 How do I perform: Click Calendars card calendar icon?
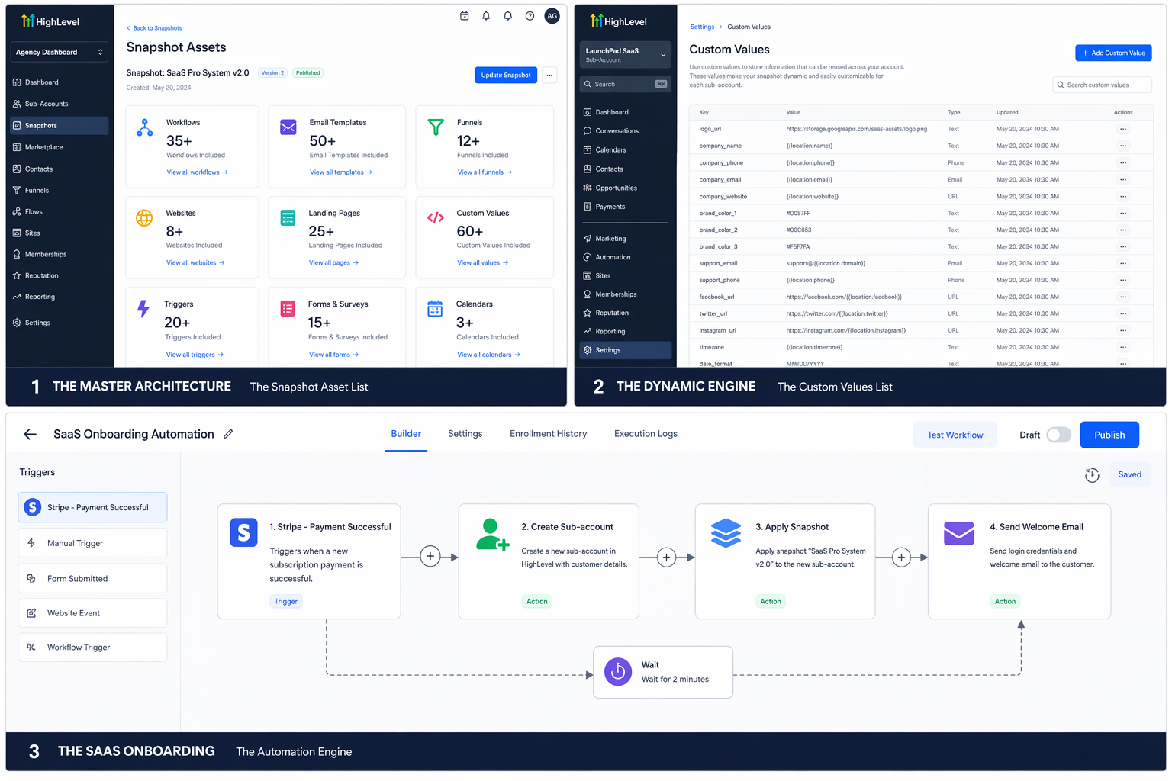pyautogui.click(x=435, y=309)
